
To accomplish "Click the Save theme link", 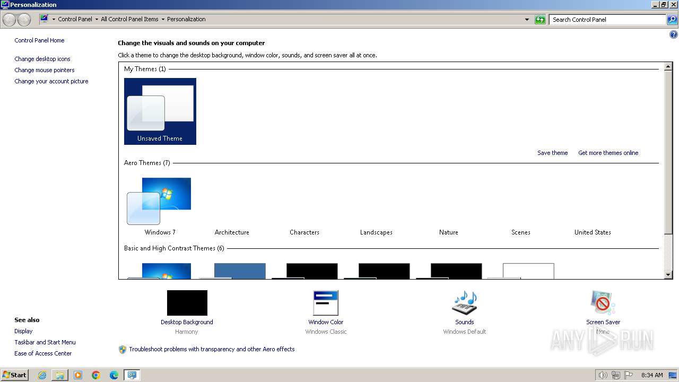I will tap(552, 153).
